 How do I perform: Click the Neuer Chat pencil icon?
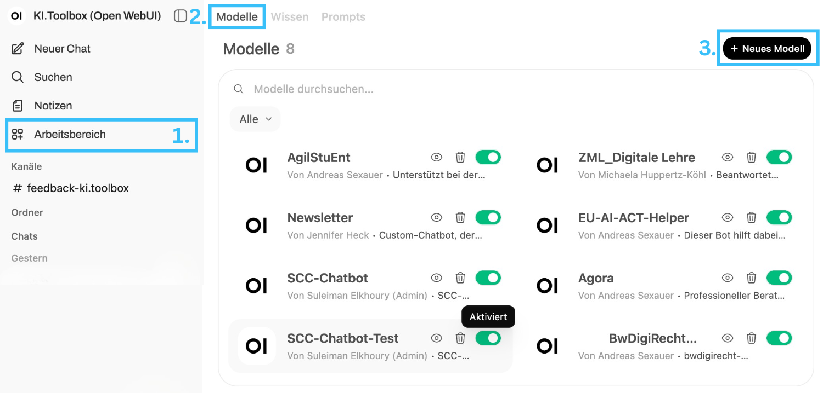pos(18,49)
